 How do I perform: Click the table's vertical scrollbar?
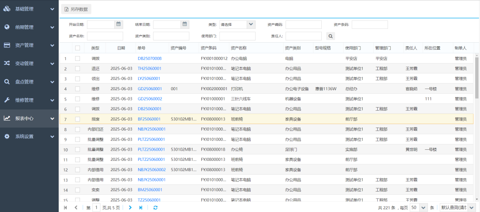point(477,78)
